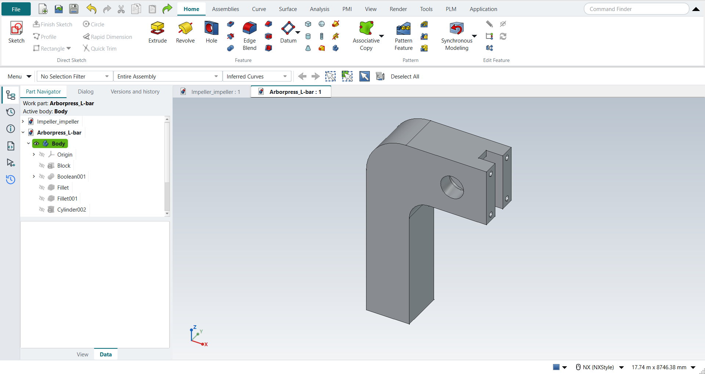Click the Datum plane icon
The width and height of the screenshot is (705, 374).
coord(288,28)
